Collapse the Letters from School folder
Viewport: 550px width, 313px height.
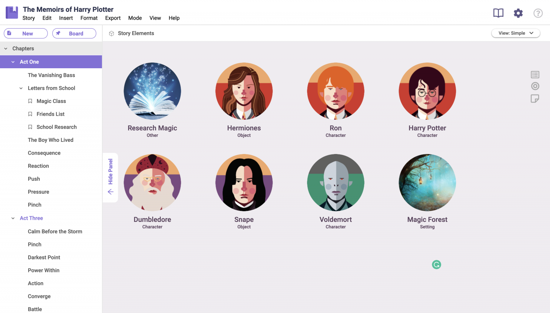pyautogui.click(x=21, y=88)
